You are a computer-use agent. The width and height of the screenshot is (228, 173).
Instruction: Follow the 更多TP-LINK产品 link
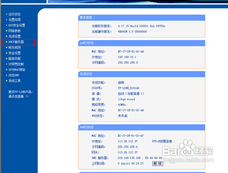[21, 92]
